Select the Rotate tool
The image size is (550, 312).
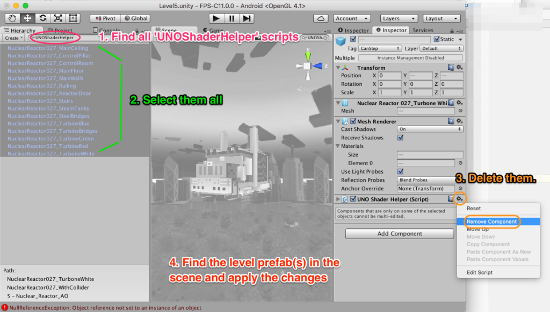point(43,18)
